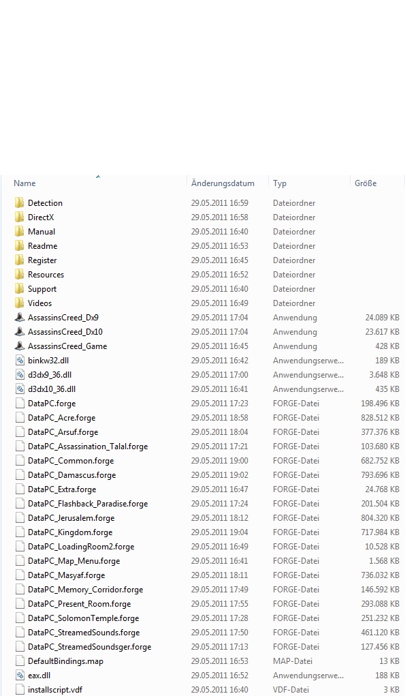Click the Videos folder icon

[20, 303]
